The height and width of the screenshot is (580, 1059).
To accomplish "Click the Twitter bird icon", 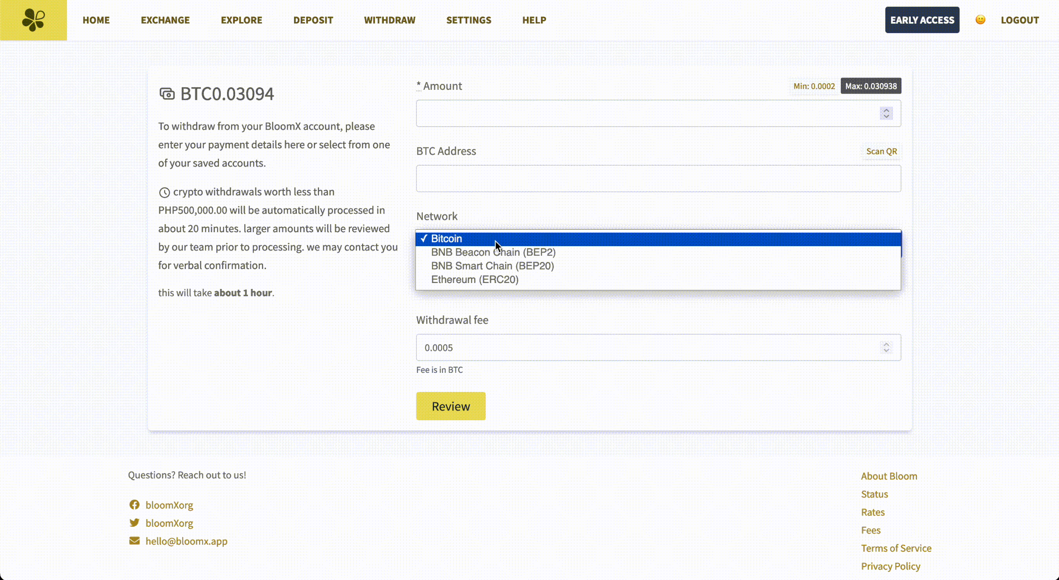I will point(134,523).
